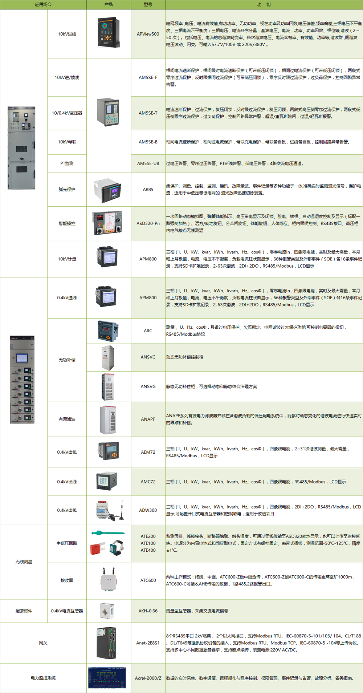Open the ANAPF active filter cabinet image

point(108,420)
